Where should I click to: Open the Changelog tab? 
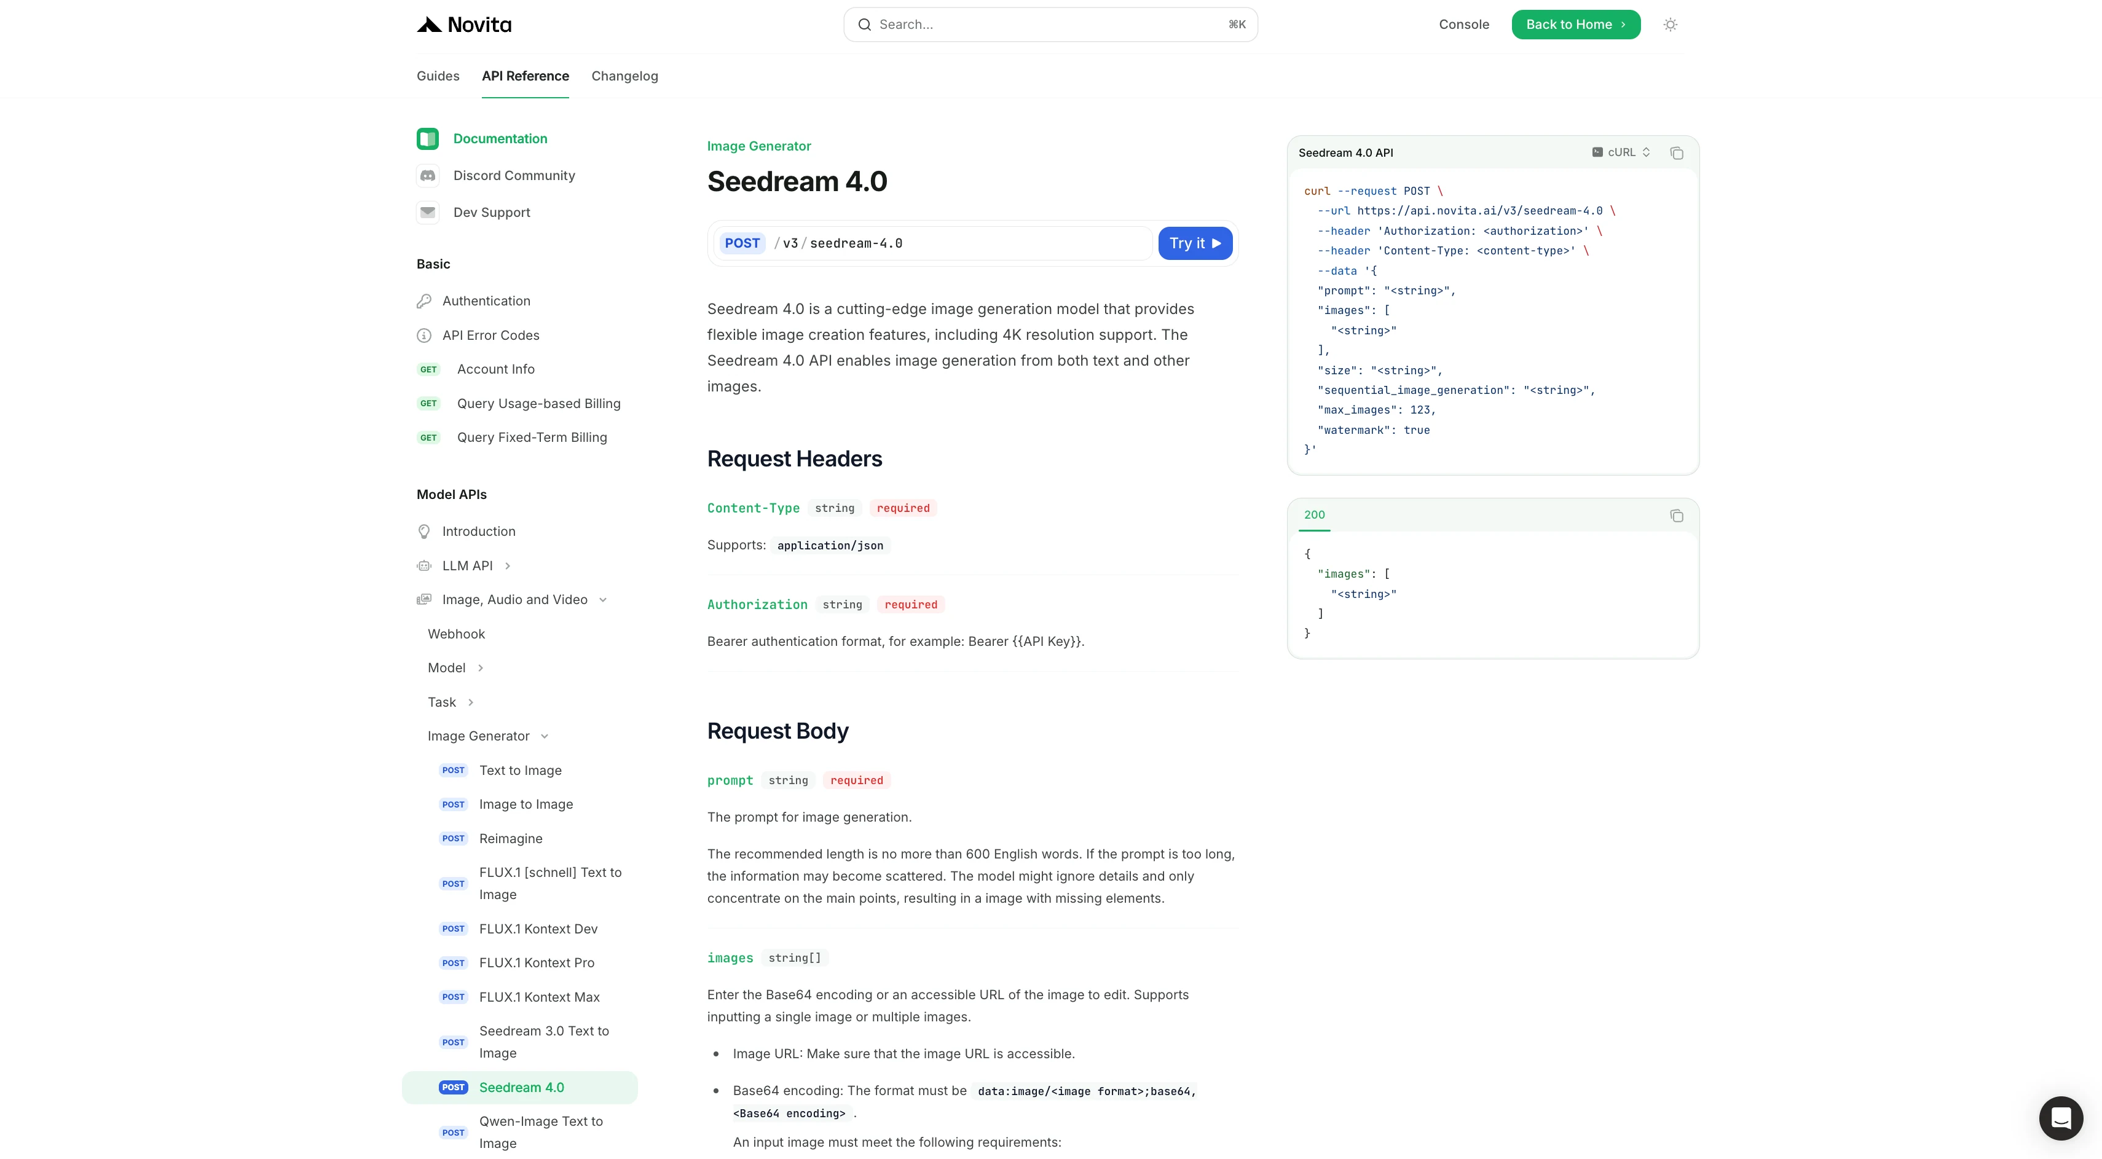click(x=624, y=76)
